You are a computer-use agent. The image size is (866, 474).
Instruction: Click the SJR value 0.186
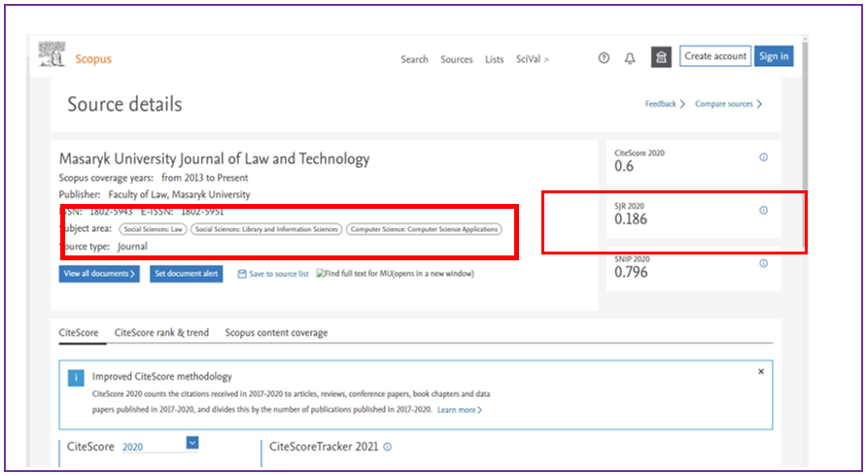[631, 220]
